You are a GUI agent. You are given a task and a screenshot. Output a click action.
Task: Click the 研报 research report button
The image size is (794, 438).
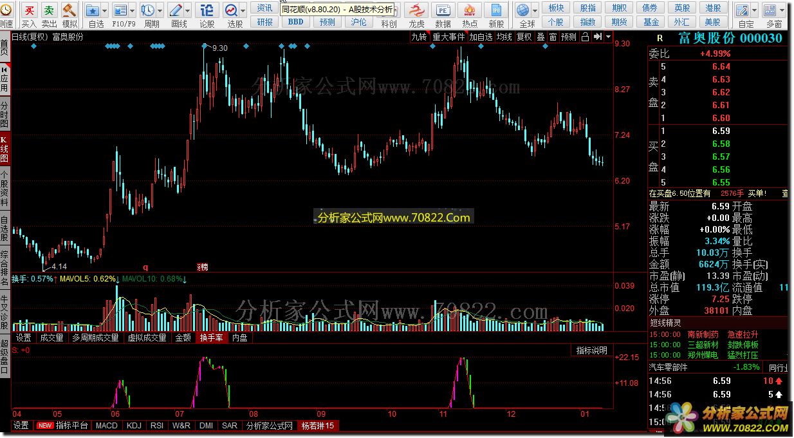pos(264,21)
